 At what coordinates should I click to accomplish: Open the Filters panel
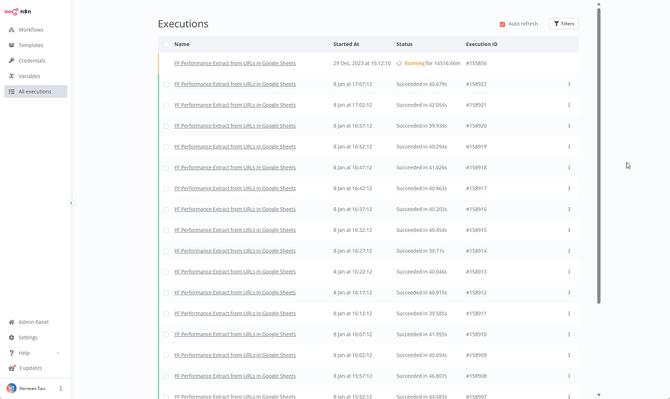pyautogui.click(x=563, y=24)
